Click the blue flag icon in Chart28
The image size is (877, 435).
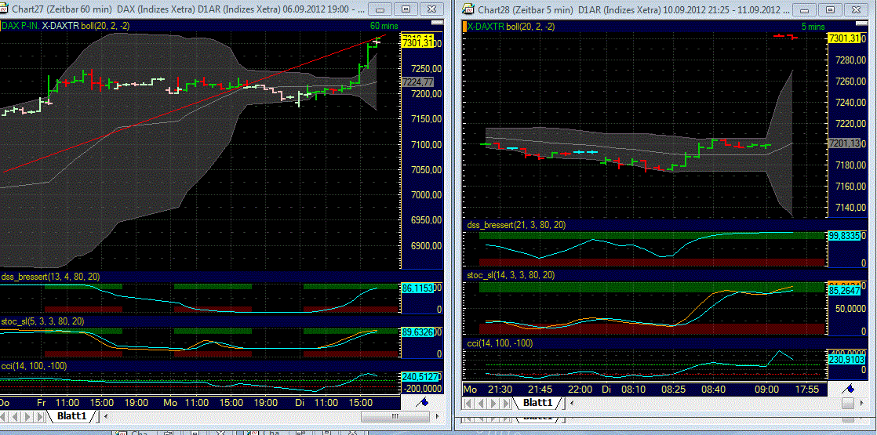pos(849,388)
